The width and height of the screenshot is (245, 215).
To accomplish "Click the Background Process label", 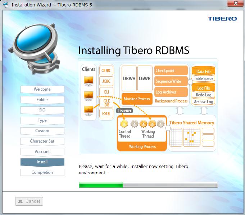I will point(171,101).
